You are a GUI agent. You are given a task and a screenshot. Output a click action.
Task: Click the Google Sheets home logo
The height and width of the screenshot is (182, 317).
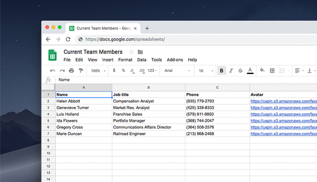click(53, 55)
